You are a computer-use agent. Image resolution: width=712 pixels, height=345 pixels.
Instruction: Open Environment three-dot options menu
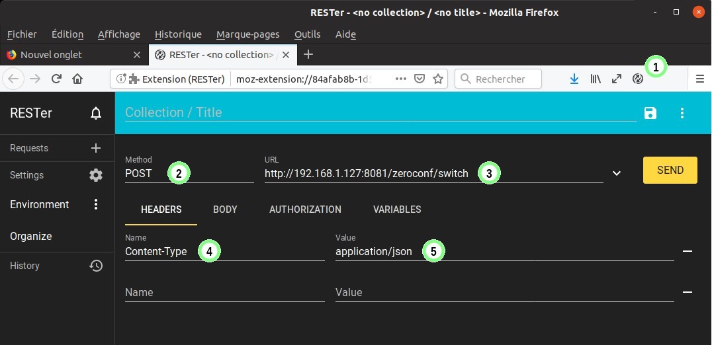[96, 204]
